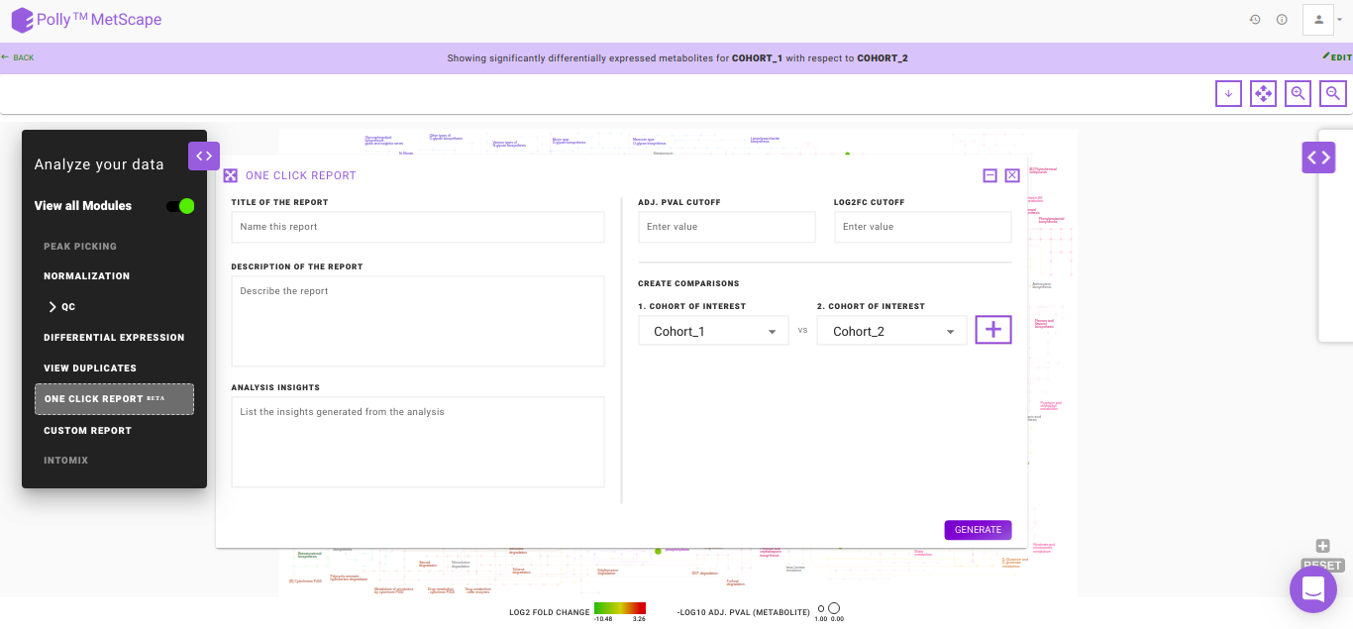Click the Analysis Insights text area
Viewport: 1353px width, 629px height.
pos(418,442)
